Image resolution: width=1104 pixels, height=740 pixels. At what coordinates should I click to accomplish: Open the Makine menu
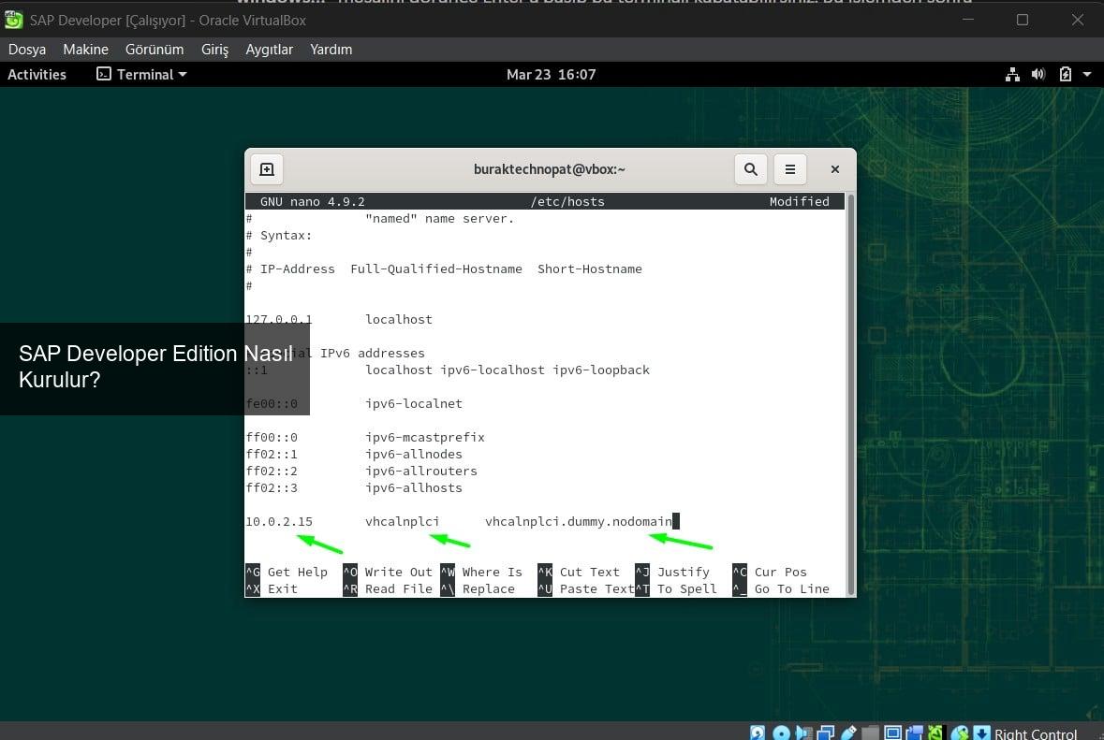click(85, 50)
